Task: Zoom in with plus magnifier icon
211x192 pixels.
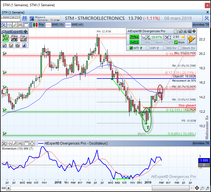Action: [208, 188]
